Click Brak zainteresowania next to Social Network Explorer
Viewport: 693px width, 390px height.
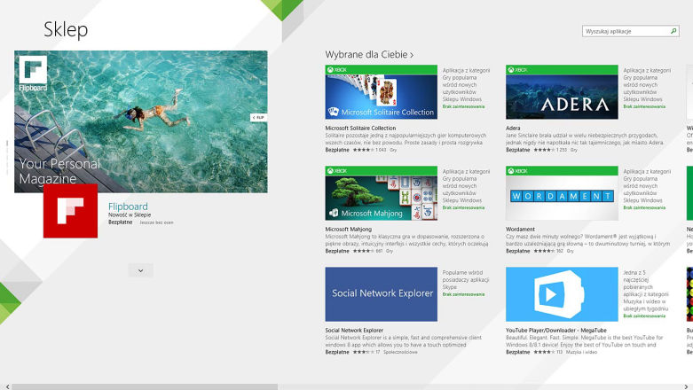click(x=463, y=294)
